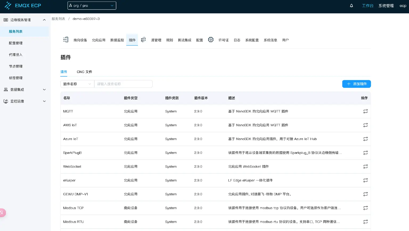This screenshot has width=409, height=231.
Task: Click the transfer icon in the eKuiper row
Action: point(365,180)
